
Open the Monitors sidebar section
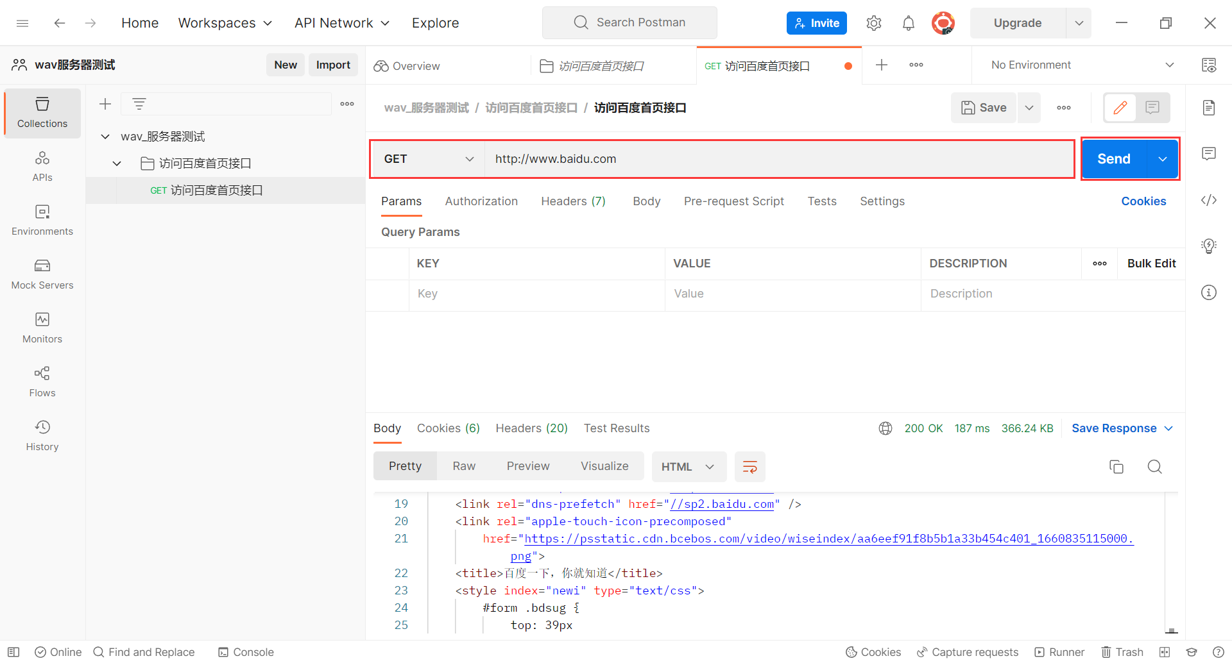42,328
